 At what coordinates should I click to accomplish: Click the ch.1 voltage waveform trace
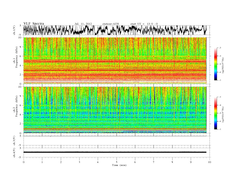pyautogui.click(x=115, y=30)
